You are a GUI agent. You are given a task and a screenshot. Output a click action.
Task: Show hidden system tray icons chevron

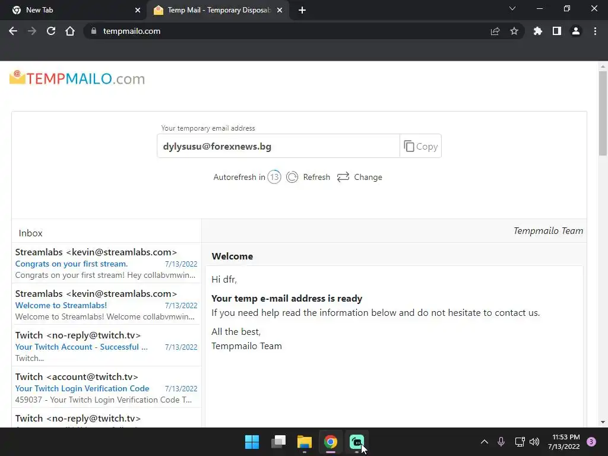pos(484,442)
